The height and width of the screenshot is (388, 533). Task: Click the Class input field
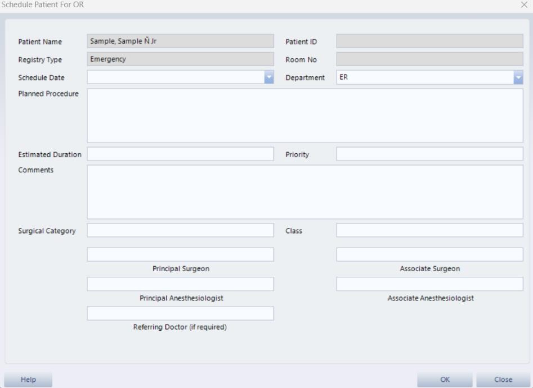click(429, 230)
